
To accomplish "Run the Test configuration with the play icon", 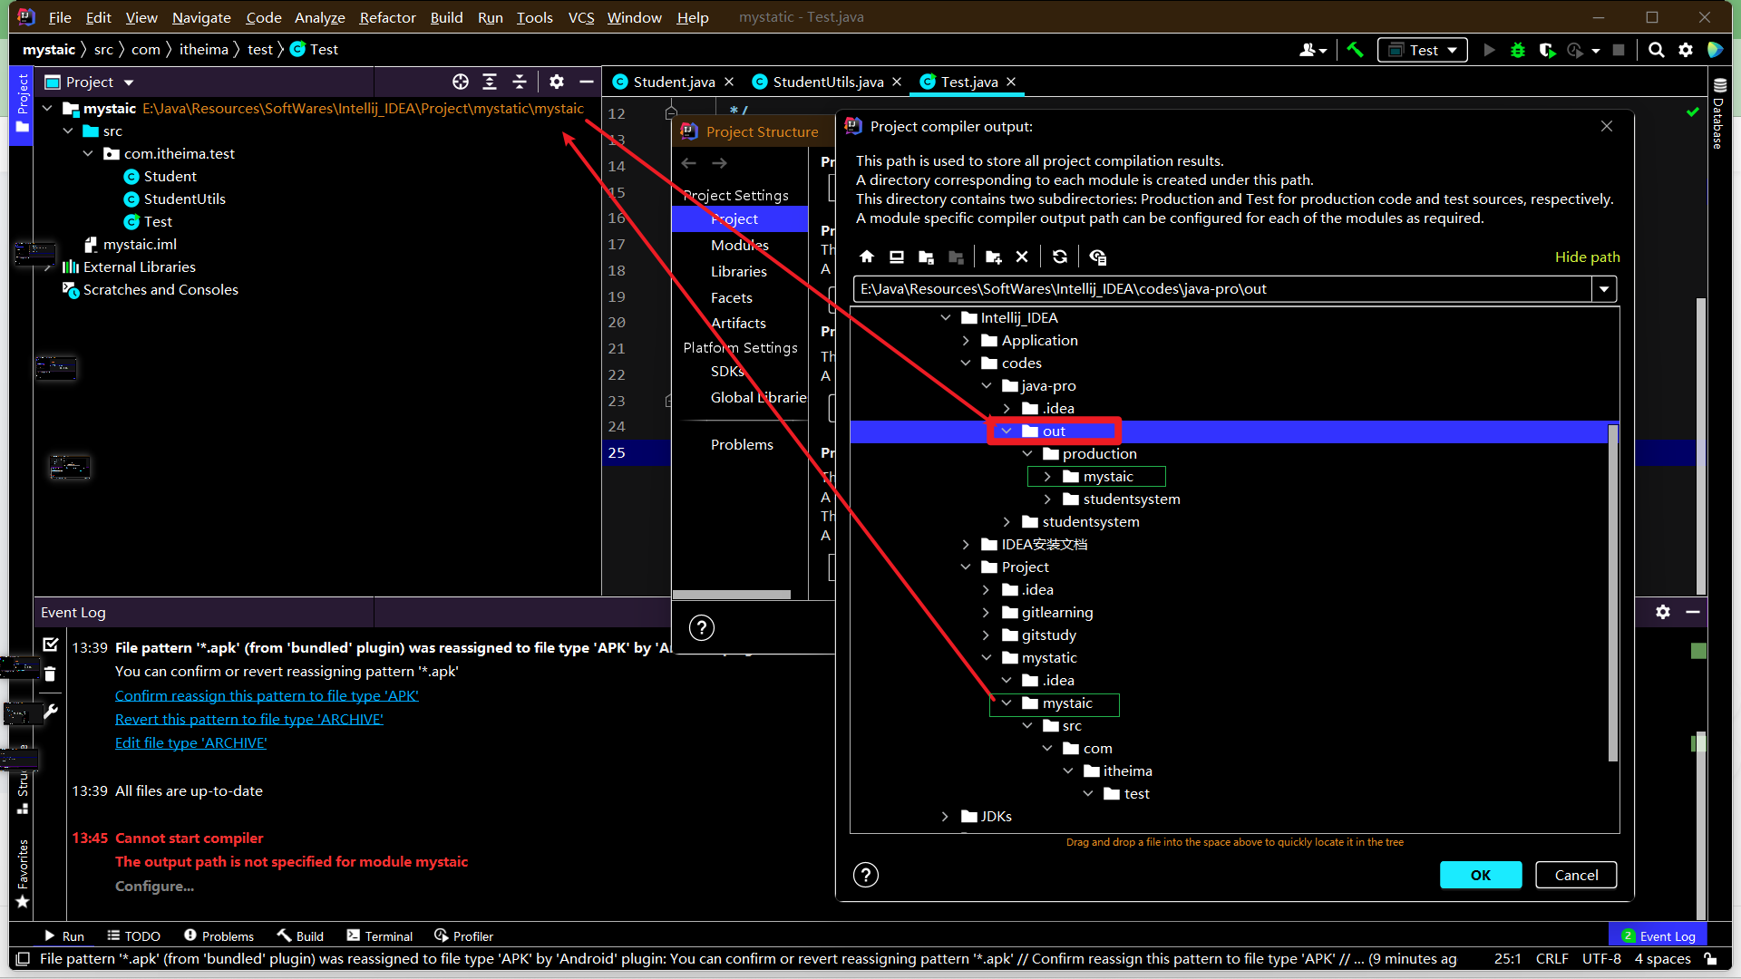I will [x=1489, y=50].
